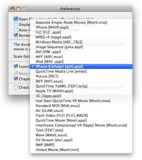
Task: Tick the 'Auto-s' checkbox
Action: (16, 30)
